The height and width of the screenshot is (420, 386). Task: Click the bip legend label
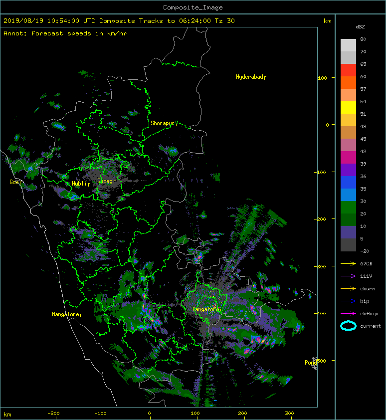365,301
